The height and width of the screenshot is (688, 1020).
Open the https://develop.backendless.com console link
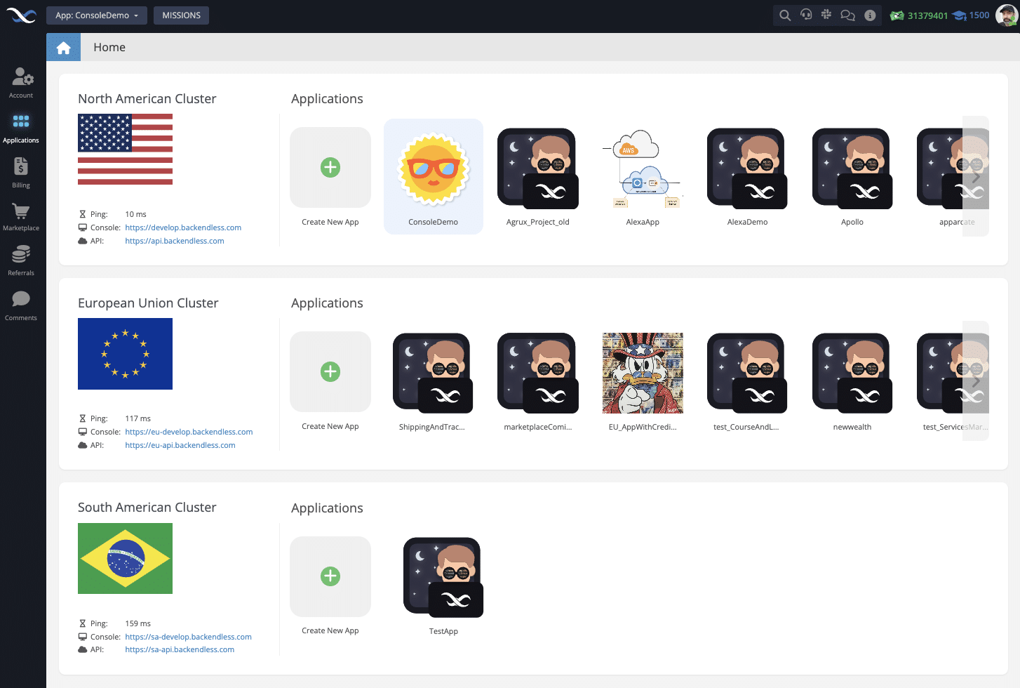tap(183, 227)
